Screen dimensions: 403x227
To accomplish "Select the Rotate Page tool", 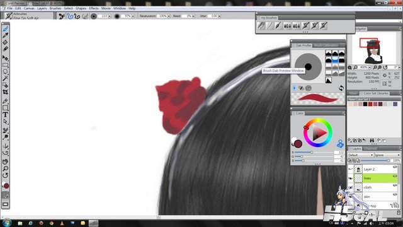I will (x=6, y=175).
